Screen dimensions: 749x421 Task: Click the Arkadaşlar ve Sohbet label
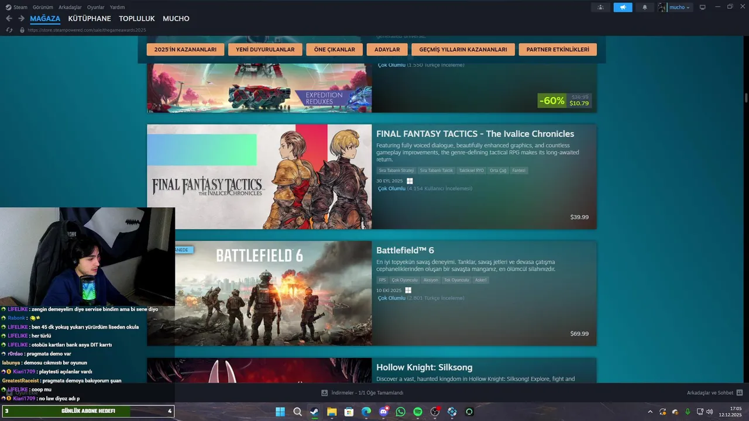point(710,393)
